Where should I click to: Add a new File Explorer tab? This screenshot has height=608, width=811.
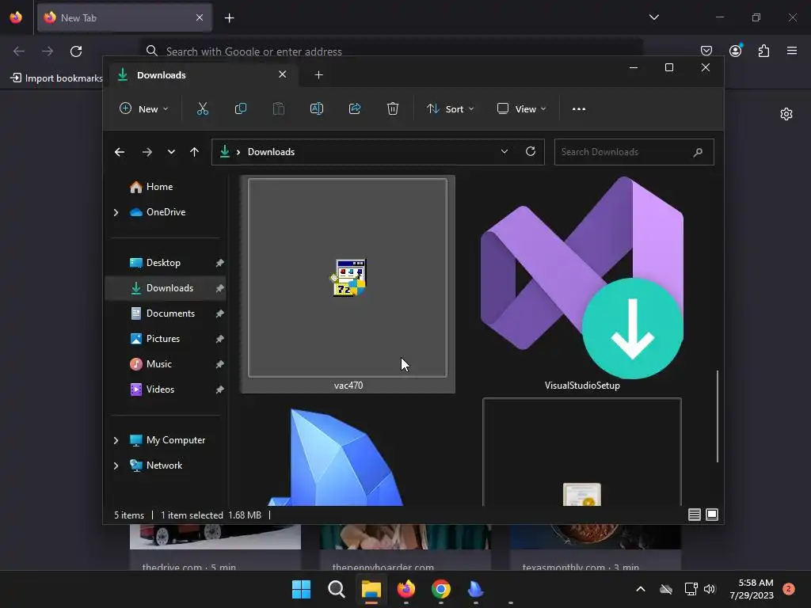(x=318, y=75)
